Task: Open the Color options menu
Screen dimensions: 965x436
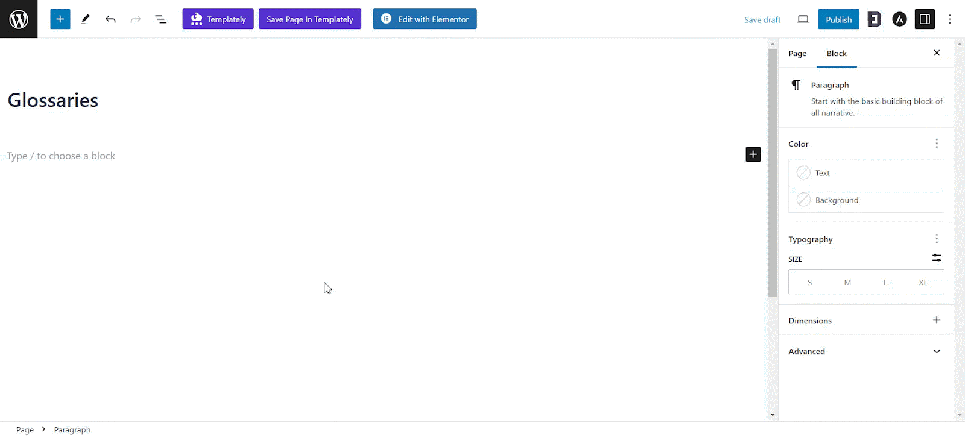Action: point(937,143)
